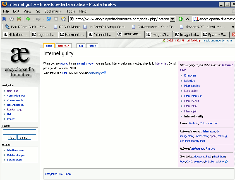
Task: Open 'create an account or log in'
Action: click(218, 41)
